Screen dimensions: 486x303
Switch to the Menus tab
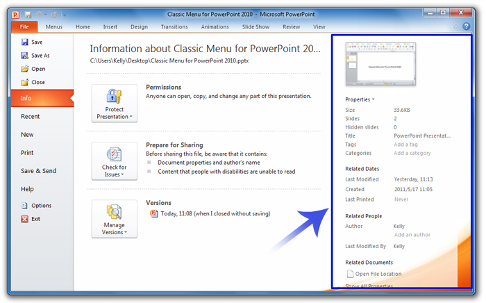coord(54,26)
